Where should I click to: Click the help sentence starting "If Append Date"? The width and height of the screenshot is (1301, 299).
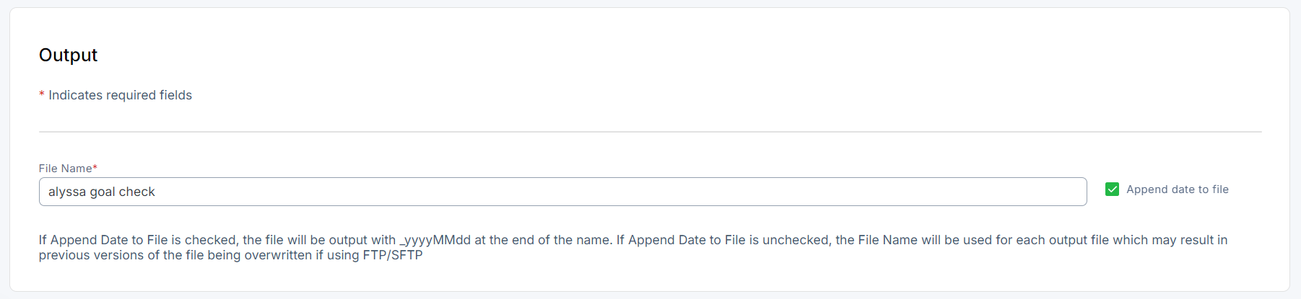(x=217, y=240)
